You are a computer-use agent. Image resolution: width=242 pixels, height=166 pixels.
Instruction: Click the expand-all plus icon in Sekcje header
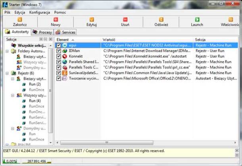pos(41,39)
